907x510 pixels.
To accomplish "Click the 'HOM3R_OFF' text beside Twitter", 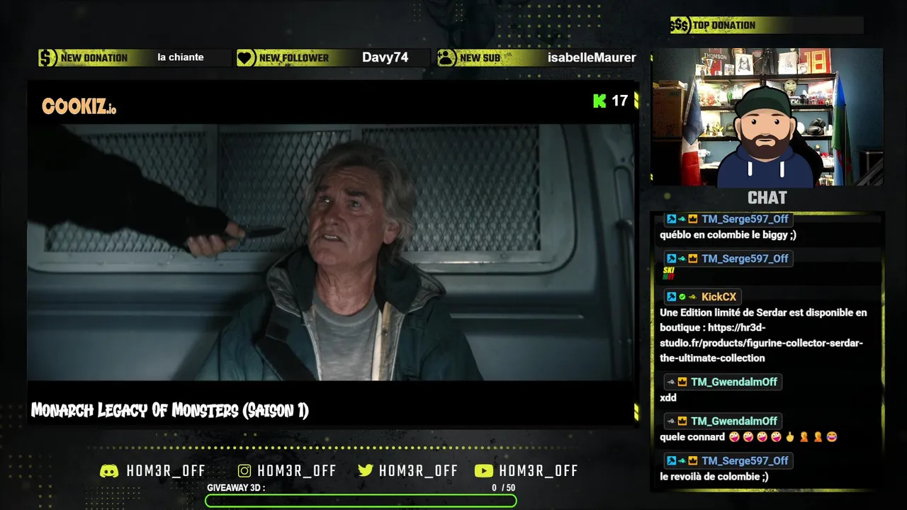I will (x=418, y=471).
